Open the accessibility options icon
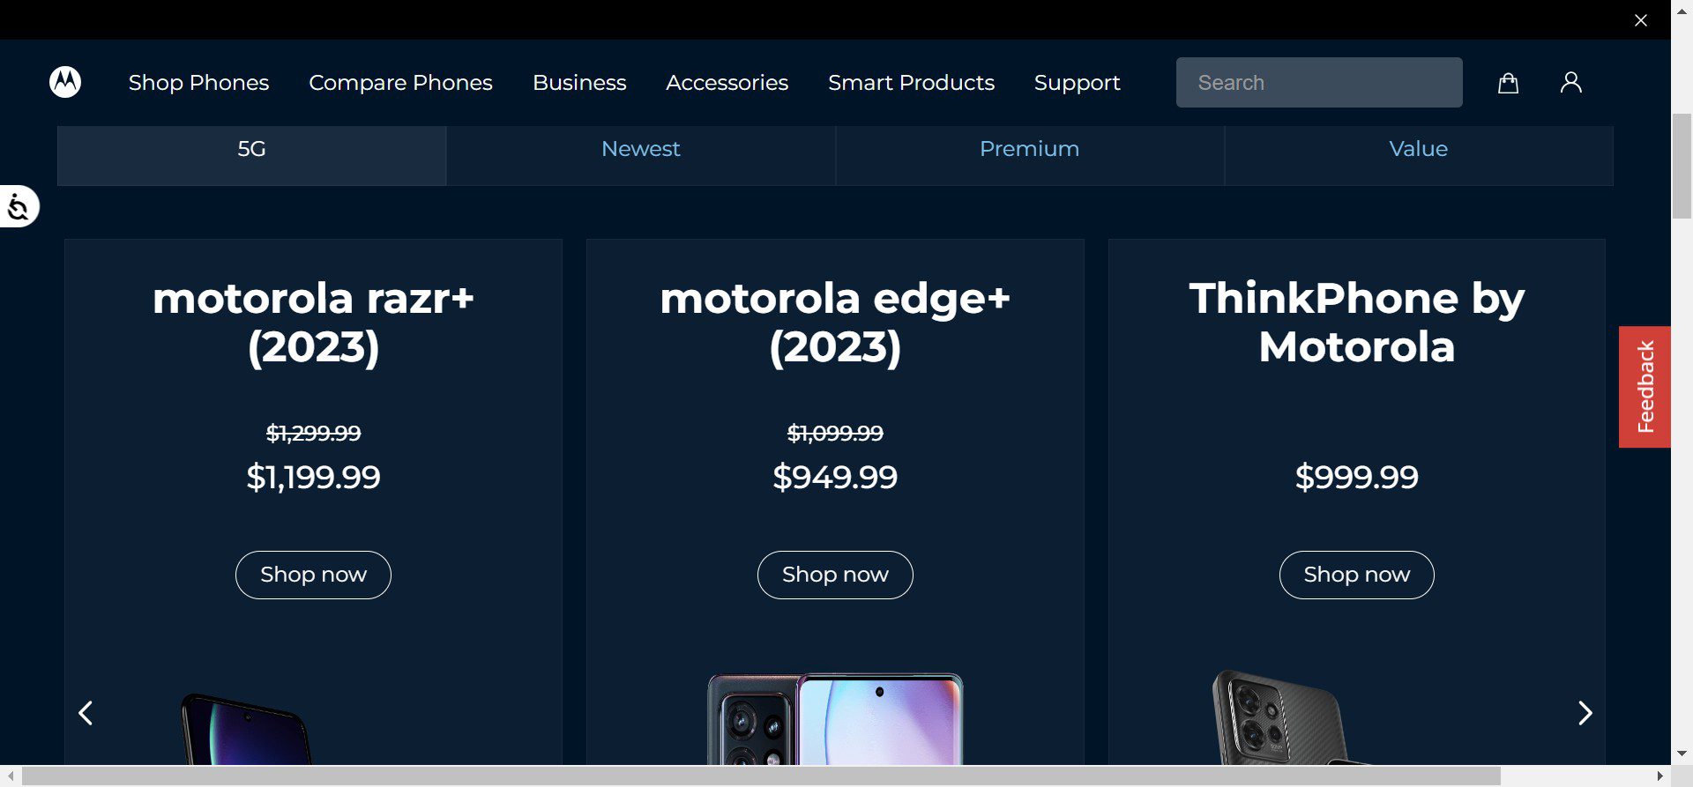The width and height of the screenshot is (1693, 787). click(x=19, y=207)
